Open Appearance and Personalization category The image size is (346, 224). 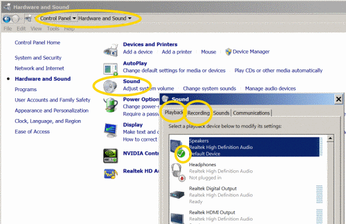click(51, 110)
